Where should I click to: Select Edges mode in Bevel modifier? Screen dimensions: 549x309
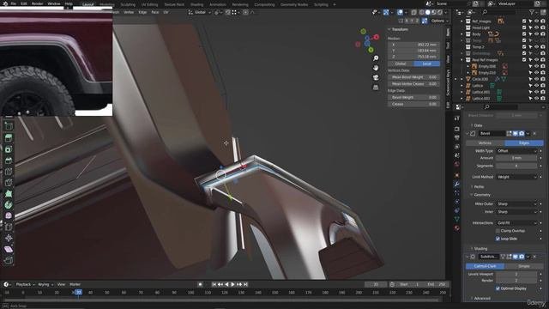pos(524,143)
